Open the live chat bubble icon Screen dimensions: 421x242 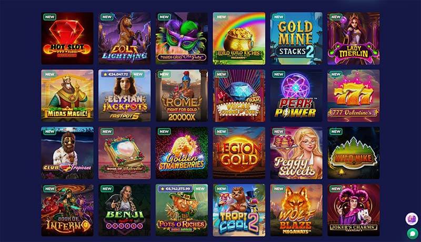click(412, 233)
